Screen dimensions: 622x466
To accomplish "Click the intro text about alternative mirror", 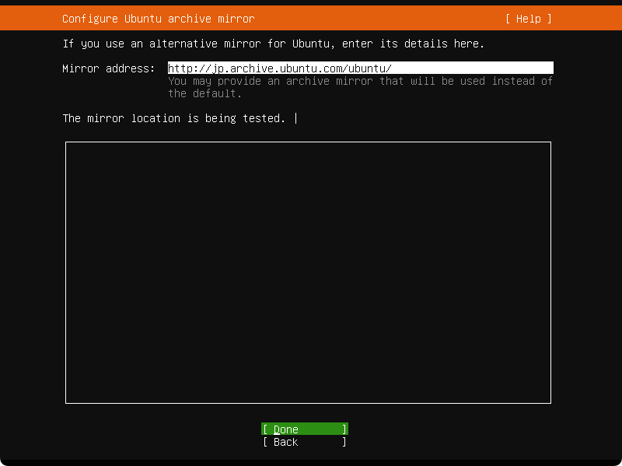I will 274,44.
